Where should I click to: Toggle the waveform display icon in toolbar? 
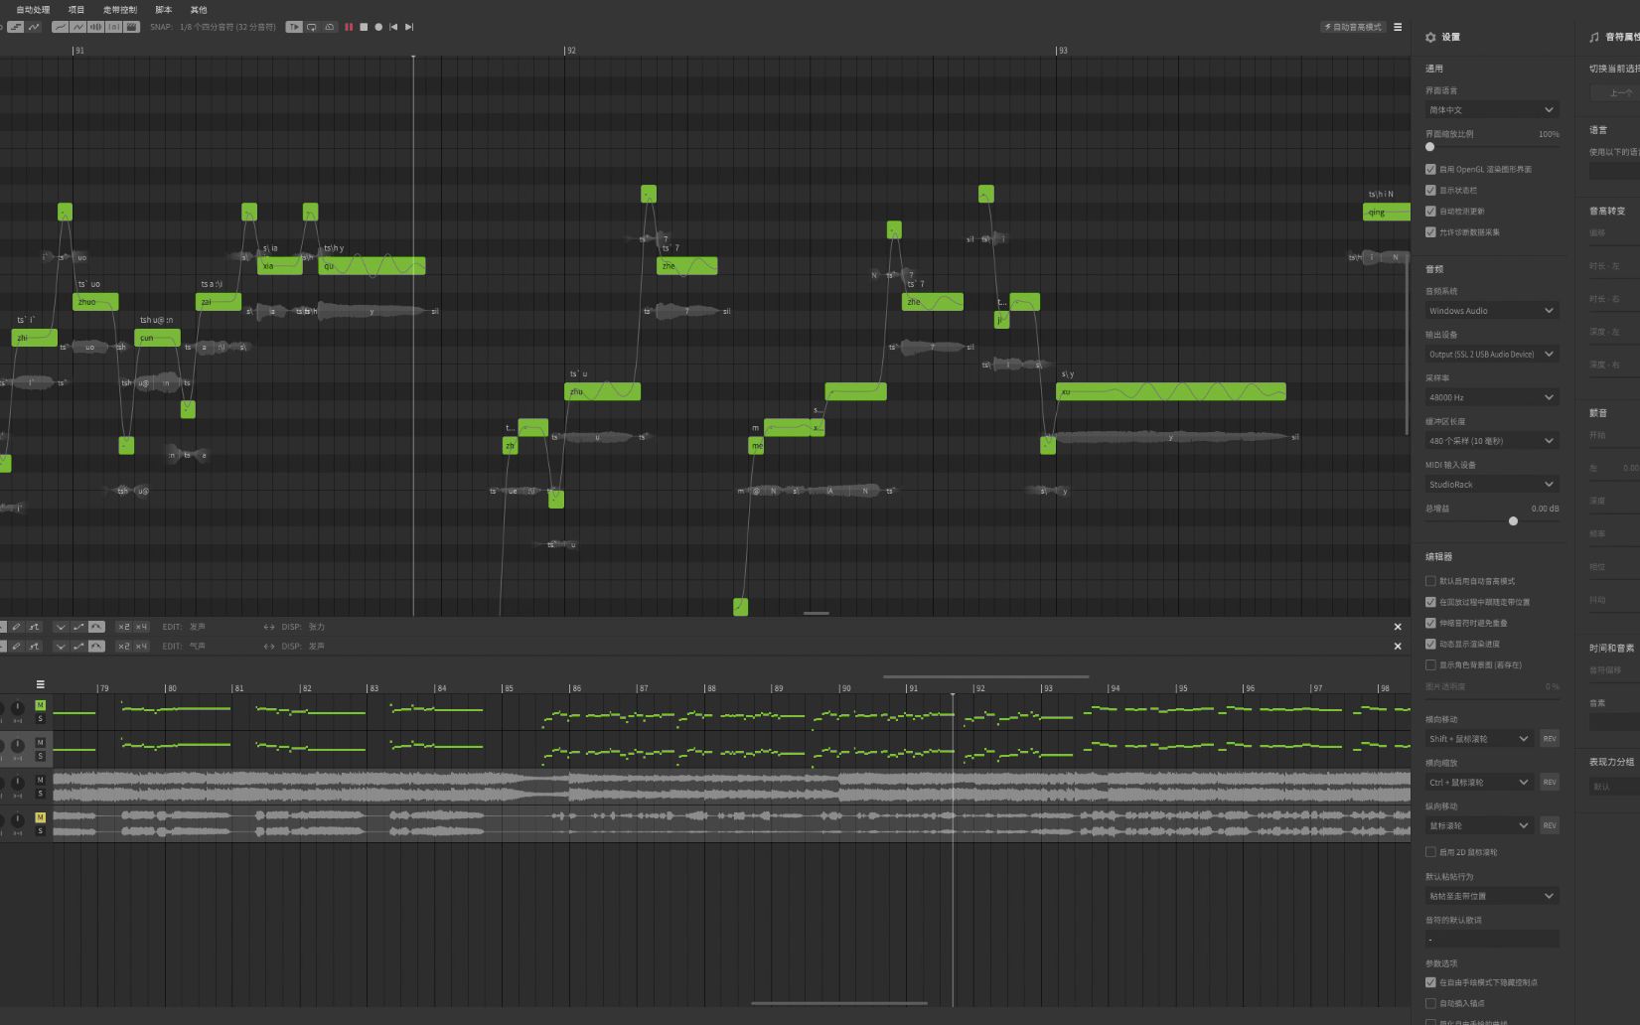coord(95,27)
